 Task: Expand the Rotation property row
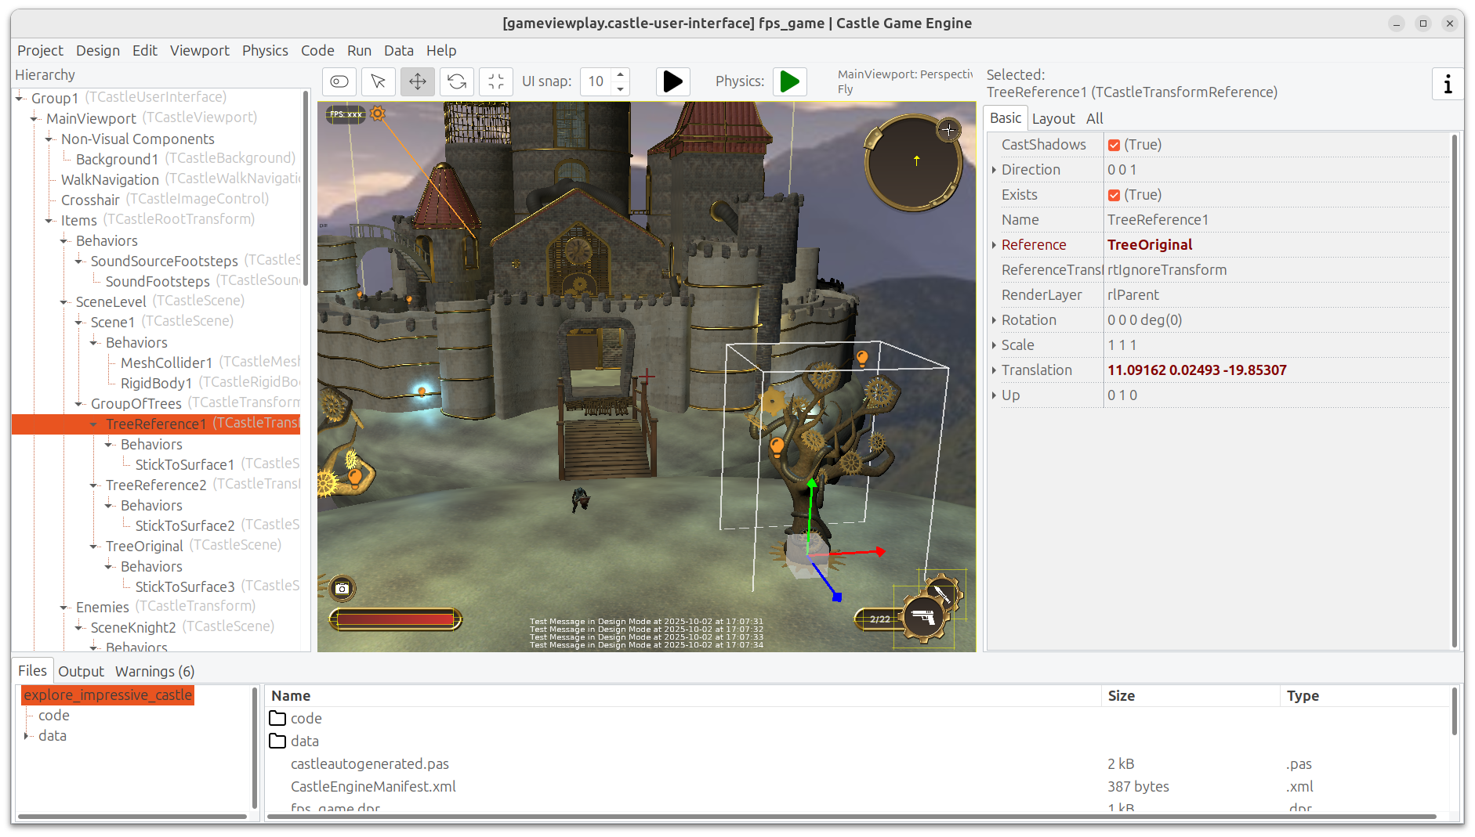click(x=994, y=320)
